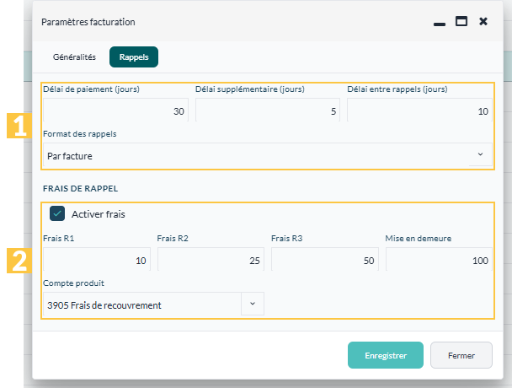This screenshot has height=388, width=512.
Task: Click the Délai de paiement input field
Action: tap(115, 110)
